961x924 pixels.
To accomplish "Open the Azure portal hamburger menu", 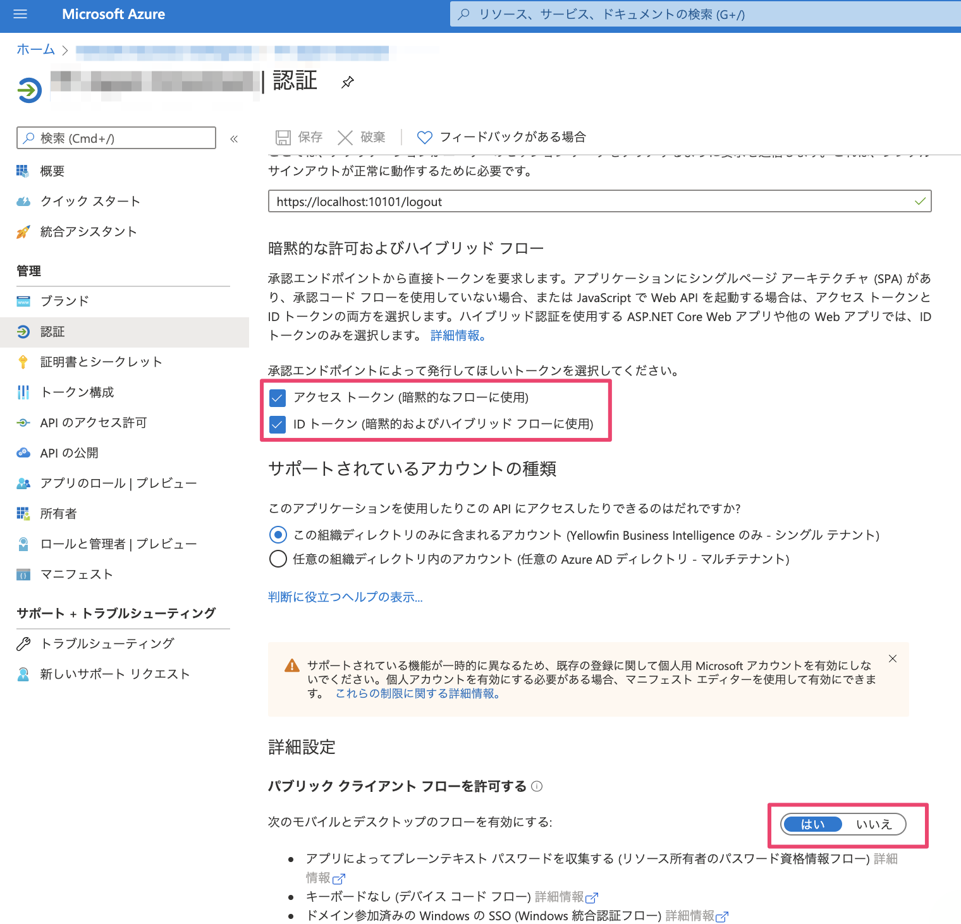I will click(x=20, y=14).
